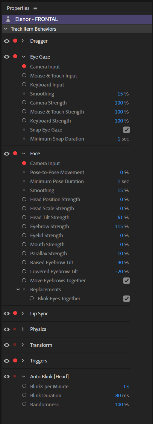Toggle the red arm dot for Dragger
The height and width of the screenshot is (424, 153).
coord(15,41)
